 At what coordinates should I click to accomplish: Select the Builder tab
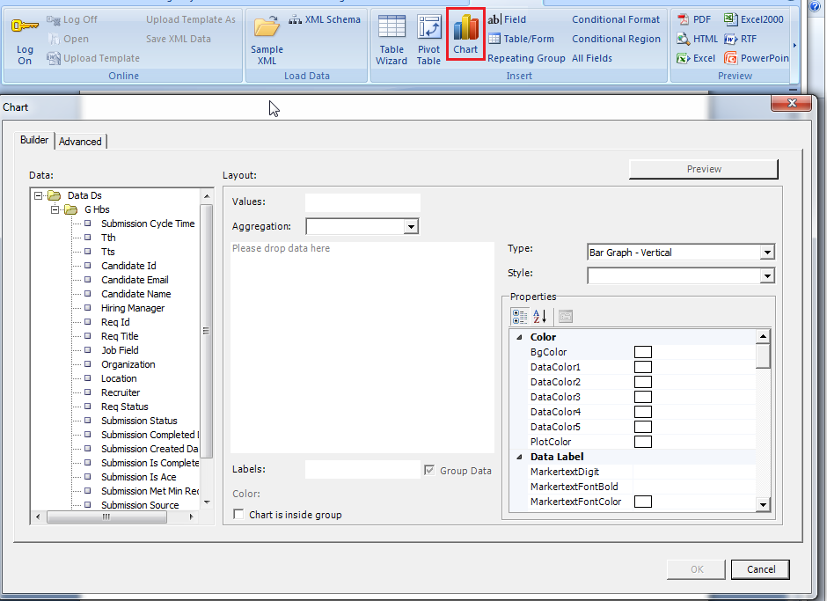(x=34, y=141)
